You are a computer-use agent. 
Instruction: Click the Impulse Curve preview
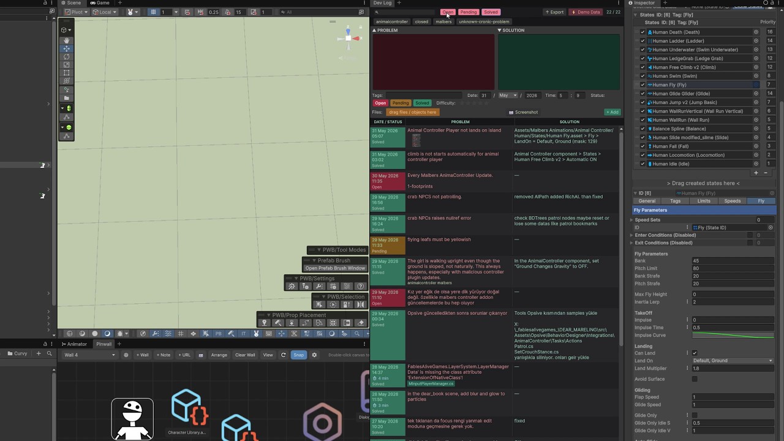[733, 335]
